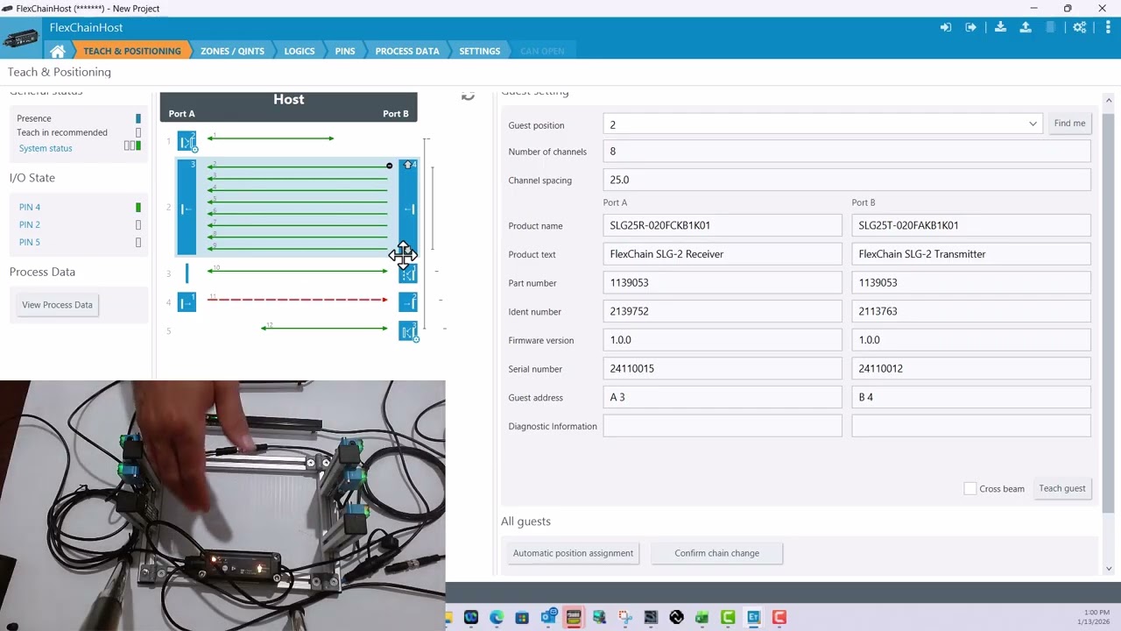Switch to the Zones / QINTS tab

[x=232, y=51]
